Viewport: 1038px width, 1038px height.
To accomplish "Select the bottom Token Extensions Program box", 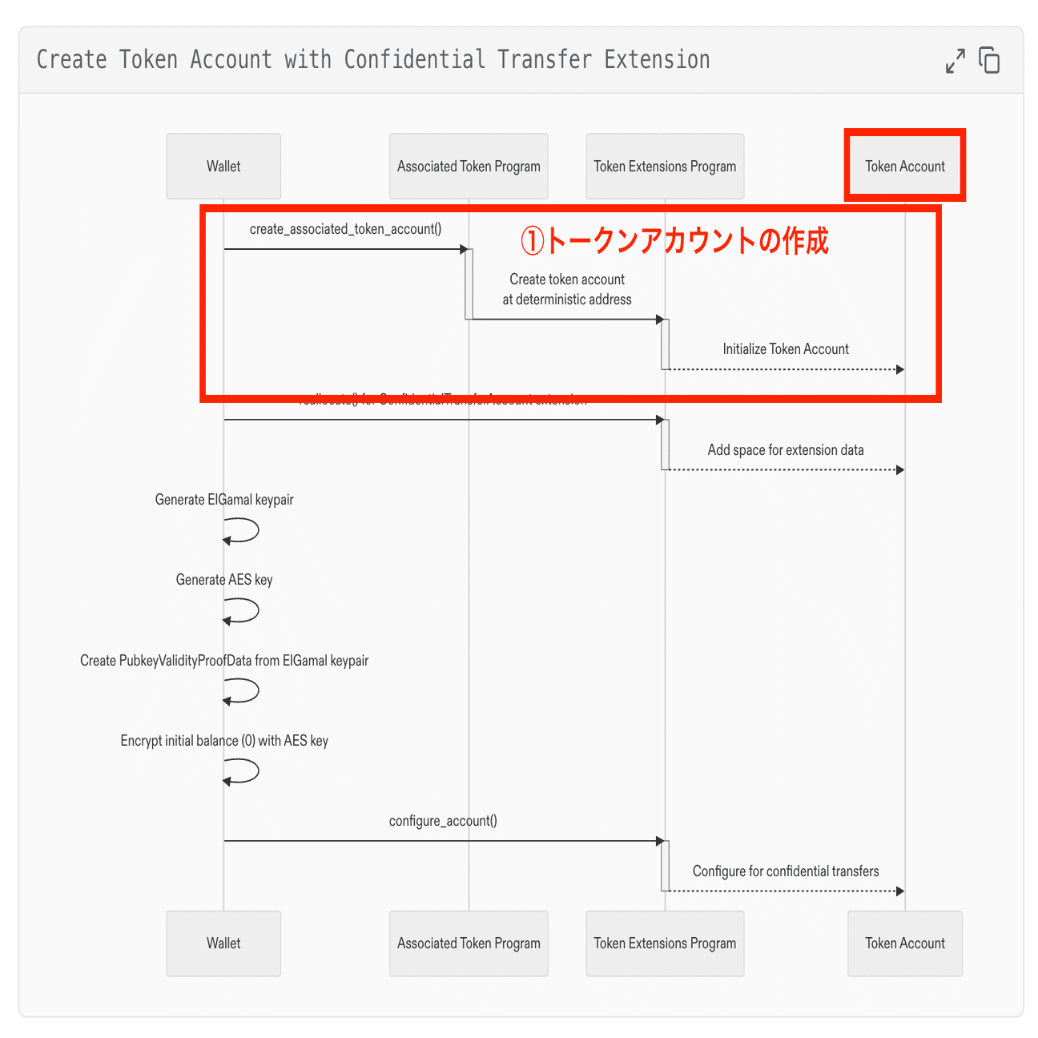I will pyautogui.click(x=665, y=943).
